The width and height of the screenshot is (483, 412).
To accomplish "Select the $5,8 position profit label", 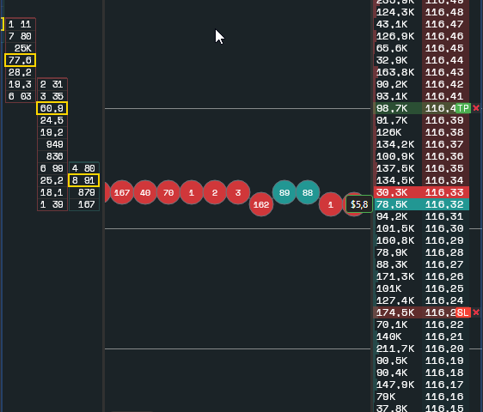I will click(x=359, y=204).
